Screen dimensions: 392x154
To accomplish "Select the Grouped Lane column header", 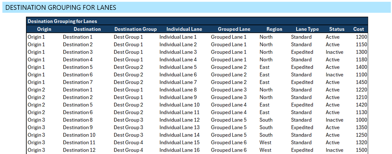I will tap(234, 29).
